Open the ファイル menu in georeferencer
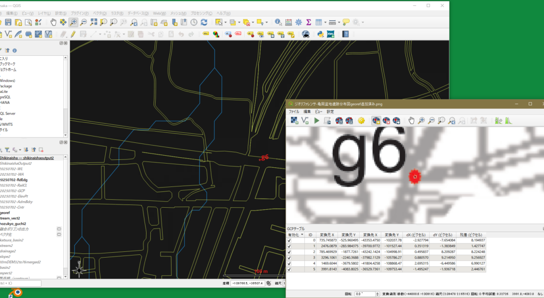The width and height of the screenshot is (544, 298). [x=294, y=112]
